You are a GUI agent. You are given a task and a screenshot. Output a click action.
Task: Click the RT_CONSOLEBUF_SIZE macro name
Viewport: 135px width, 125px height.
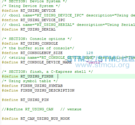42,53
